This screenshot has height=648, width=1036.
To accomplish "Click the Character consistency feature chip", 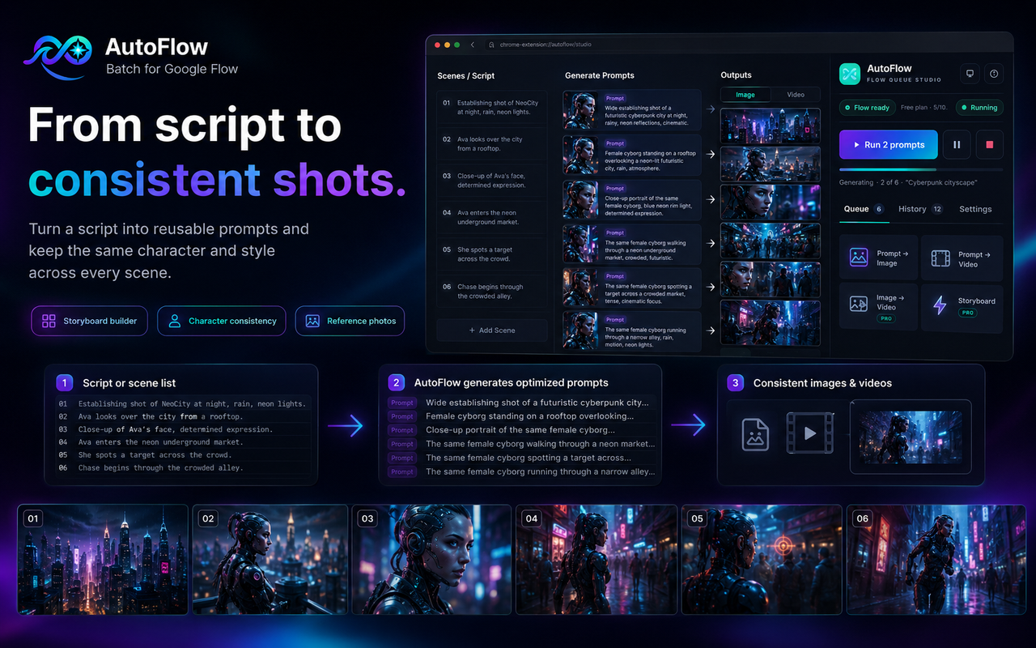I will coord(222,321).
